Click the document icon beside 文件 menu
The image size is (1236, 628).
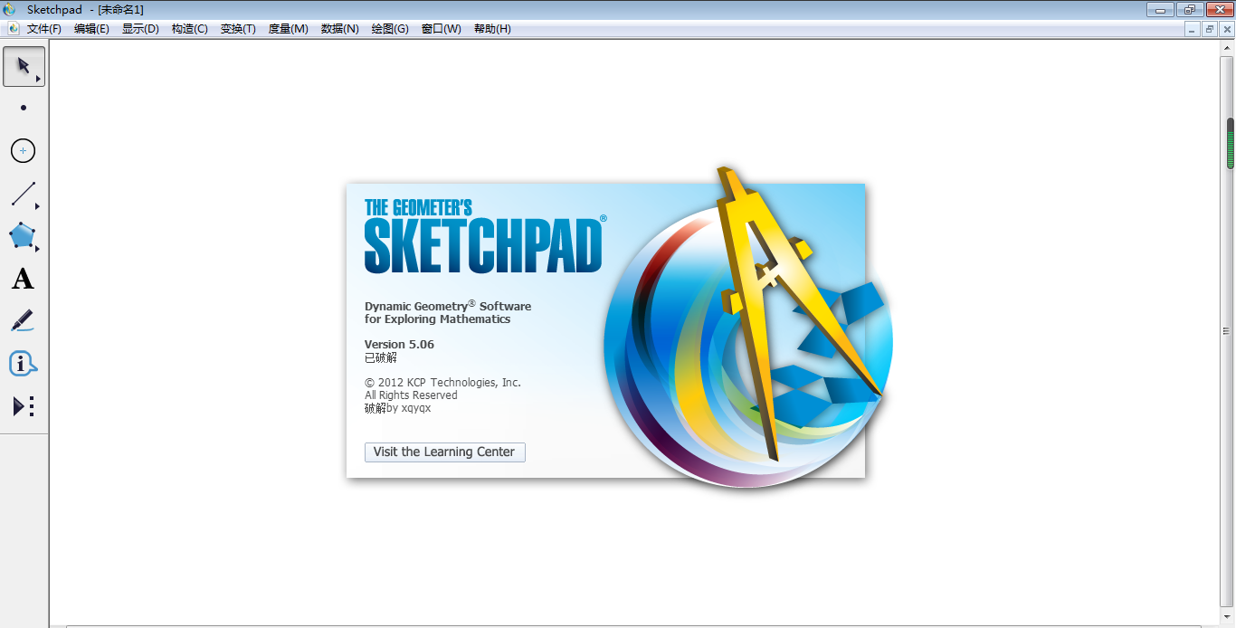point(13,28)
